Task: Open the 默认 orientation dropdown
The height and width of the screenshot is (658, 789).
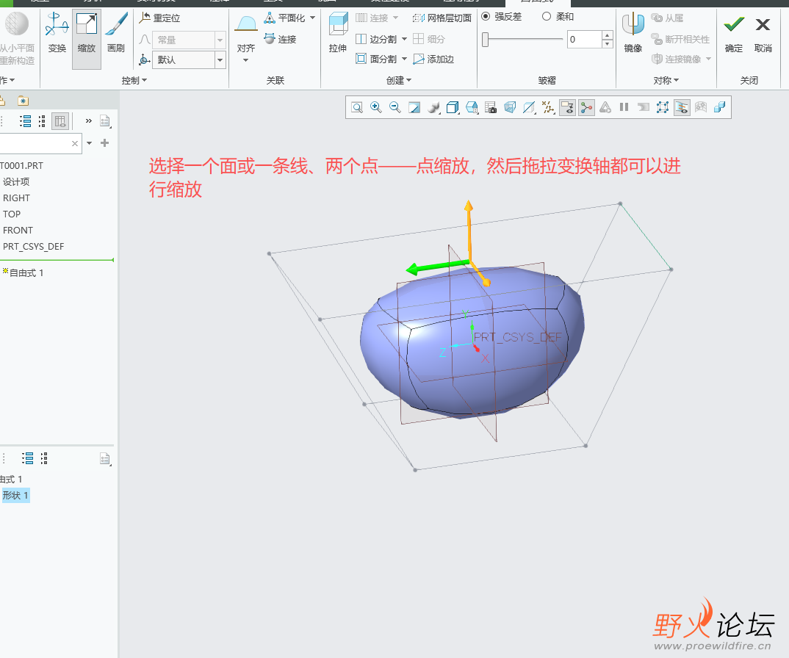Action: click(220, 60)
